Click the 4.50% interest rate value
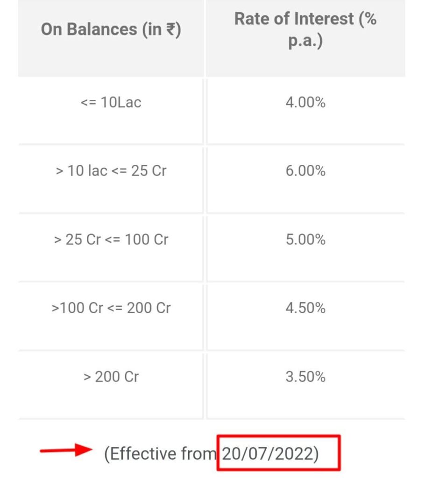Viewport: 432px width, 478px height. point(305,308)
